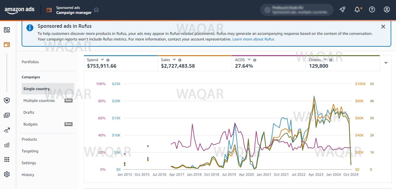Click the trending arrow insights icon
The height and width of the screenshot is (189, 396).
tap(7, 130)
